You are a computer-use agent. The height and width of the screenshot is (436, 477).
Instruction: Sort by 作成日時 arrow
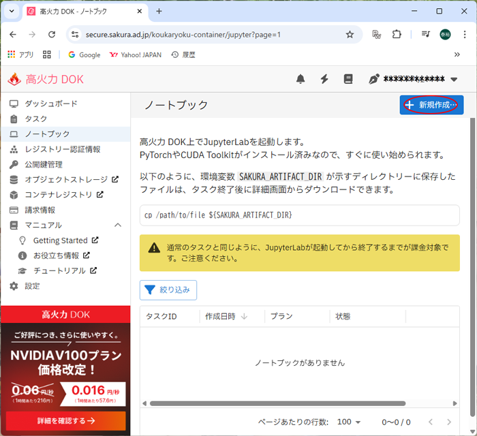(x=244, y=317)
